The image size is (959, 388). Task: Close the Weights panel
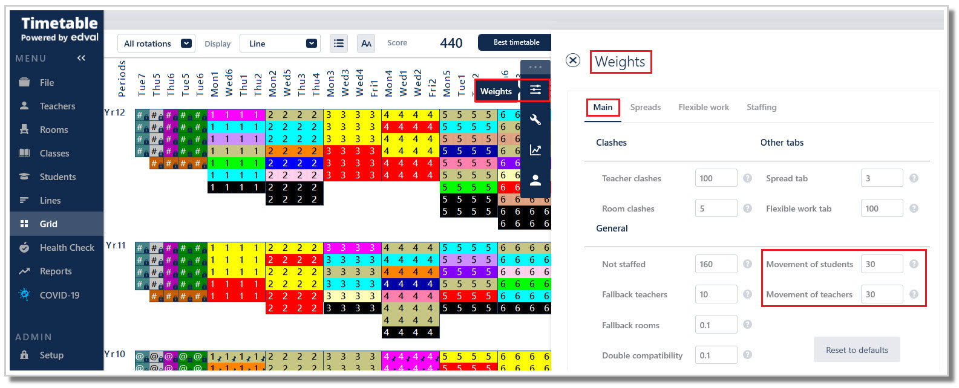[x=573, y=60]
